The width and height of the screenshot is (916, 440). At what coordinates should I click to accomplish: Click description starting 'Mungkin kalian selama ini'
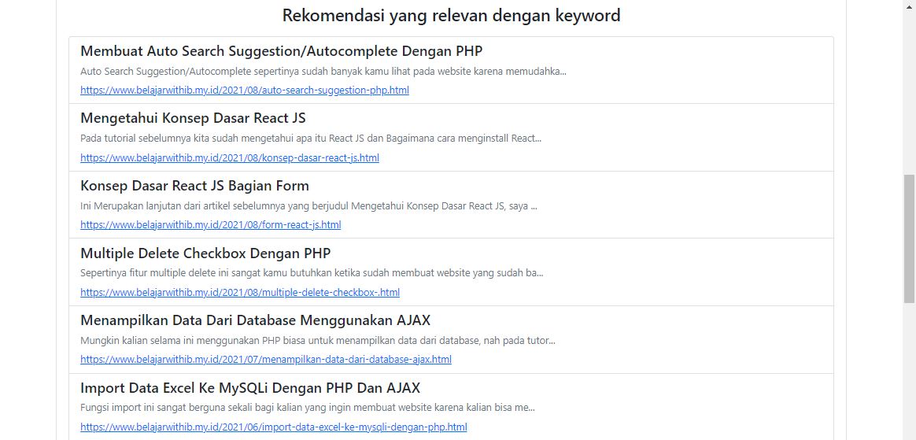pyautogui.click(x=318, y=341)
